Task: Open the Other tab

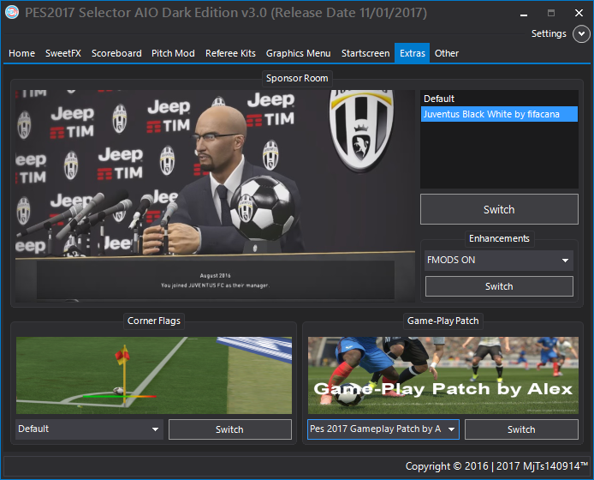Action: 446,53
